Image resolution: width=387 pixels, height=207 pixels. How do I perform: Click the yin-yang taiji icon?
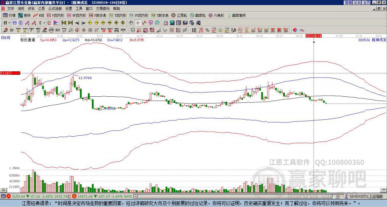coord(295,30)
